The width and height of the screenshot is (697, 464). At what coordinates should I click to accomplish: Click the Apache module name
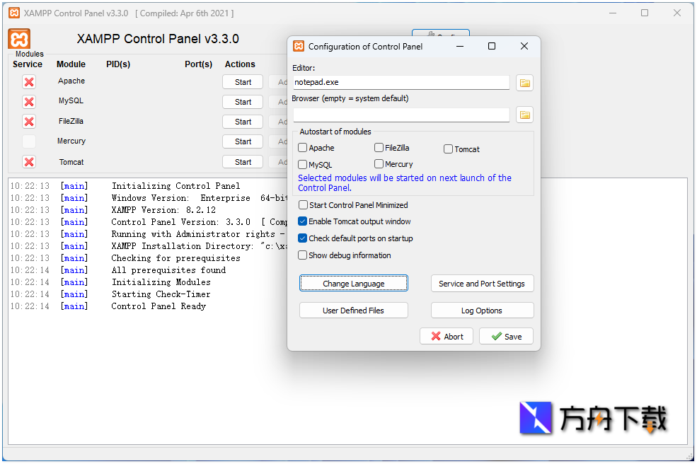point(71,81)
